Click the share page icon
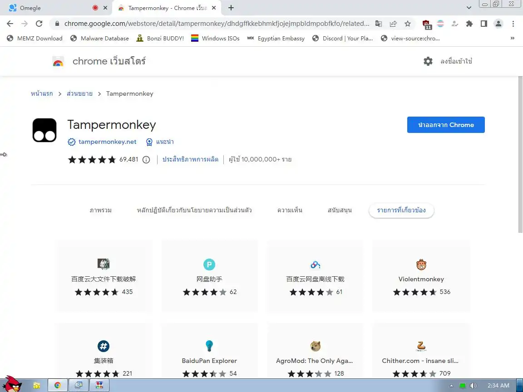The height and width of the screenshot is (392, 523). click(393, 24)
